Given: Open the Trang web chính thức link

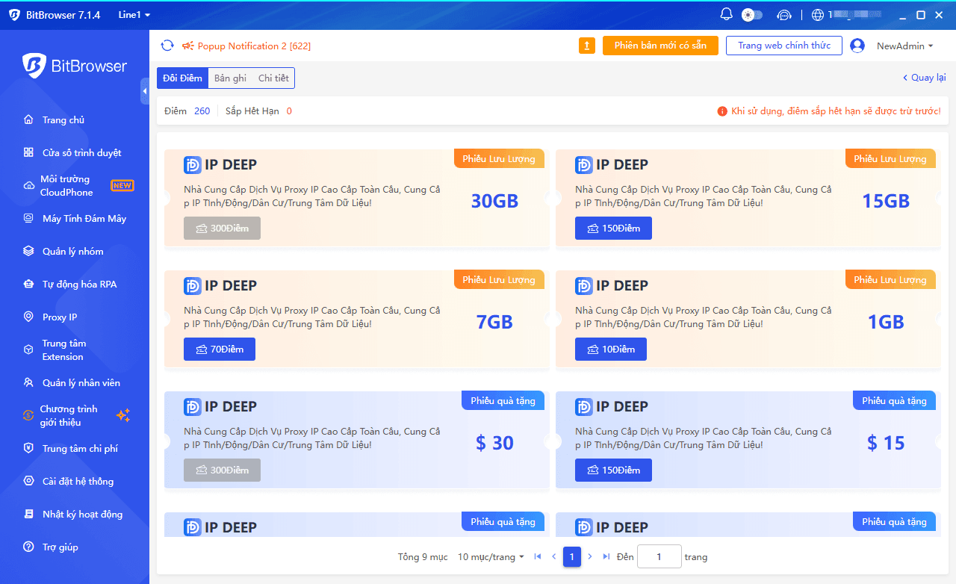Looking at the screenshot, I should tap(784, 46).
